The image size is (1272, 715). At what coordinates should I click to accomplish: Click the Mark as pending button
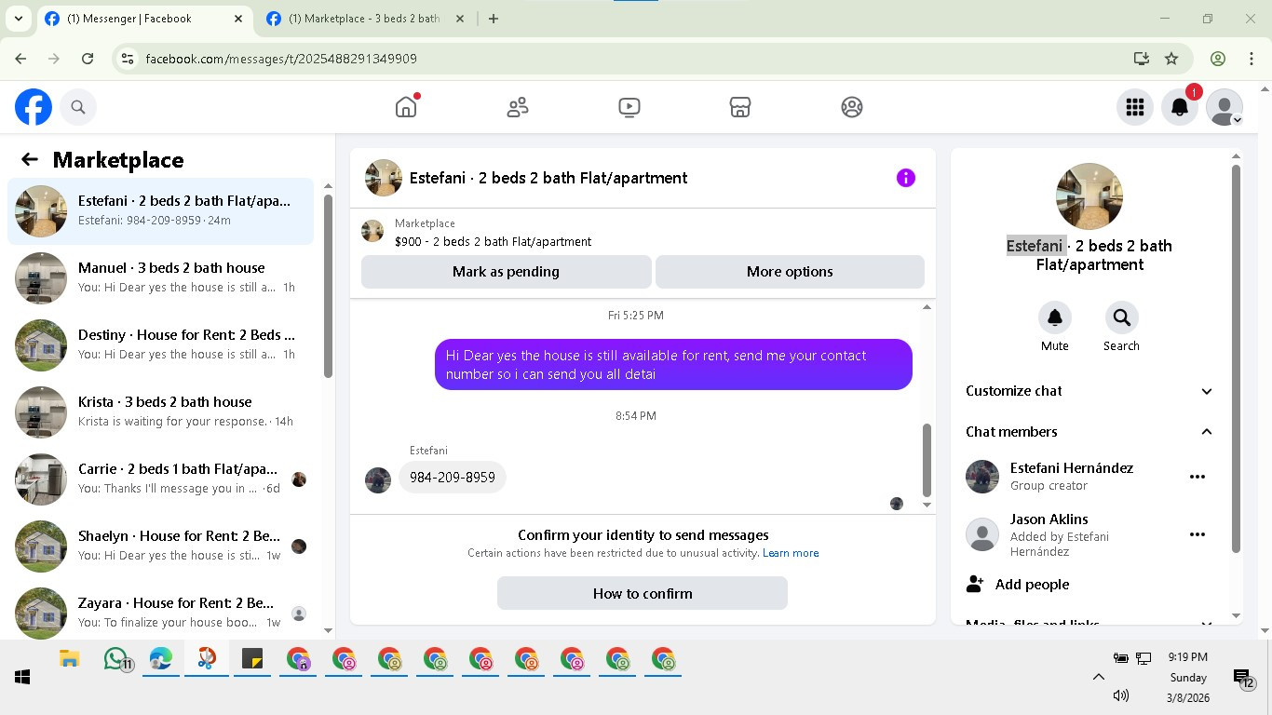click(506, 272)
